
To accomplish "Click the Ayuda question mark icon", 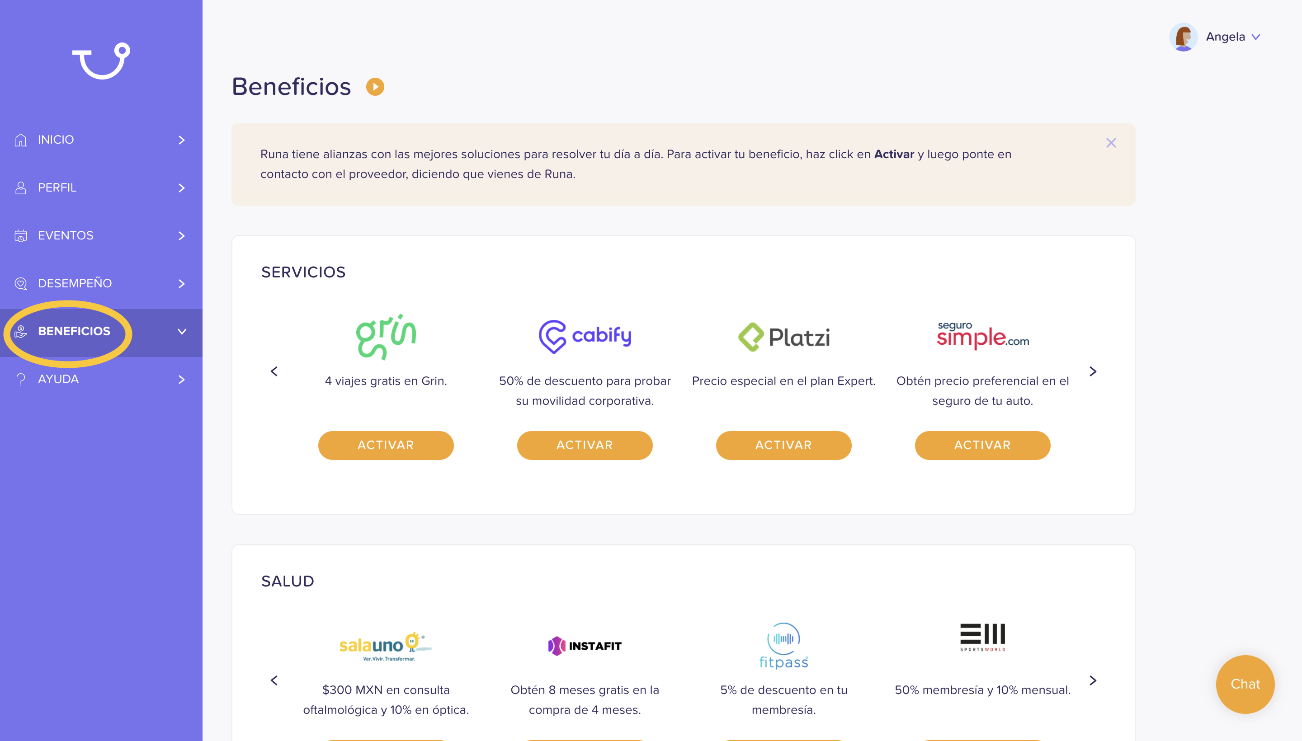I will [21, 379].
